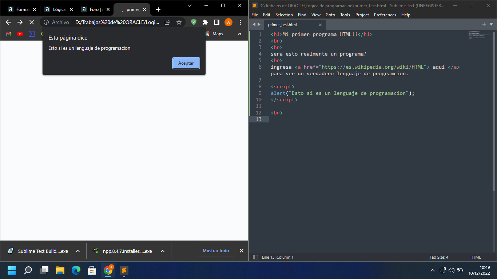Click Mostrar todo downloads button
The image size is (497, 279).
[x=216, y=251]
